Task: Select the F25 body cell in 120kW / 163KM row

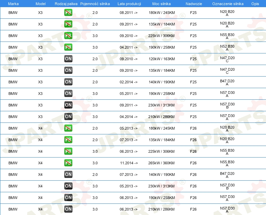Action: coord(193,59)
